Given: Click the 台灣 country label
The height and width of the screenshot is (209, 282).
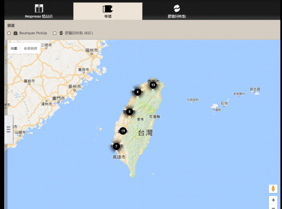Looking at the screenshot, I should pyautogui.click(x=145, y=133).
